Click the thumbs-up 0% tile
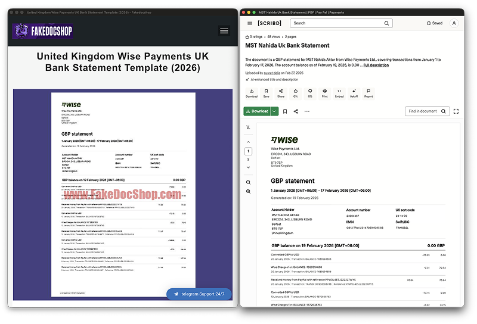477x324 pixels. click(295, 93)
